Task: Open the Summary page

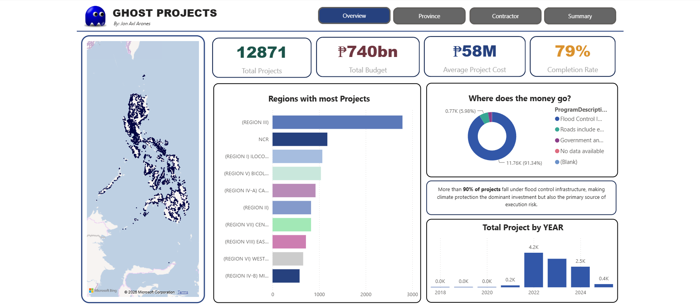Action: tap(580, 16)
